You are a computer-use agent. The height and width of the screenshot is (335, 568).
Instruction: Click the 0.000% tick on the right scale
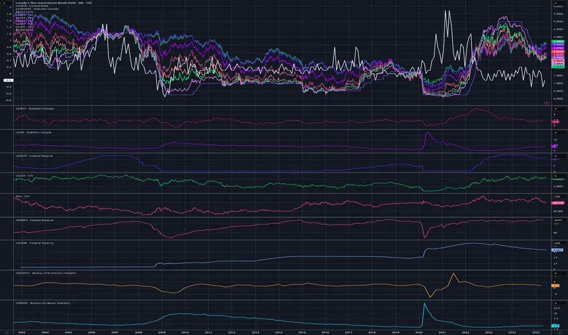click(x=558, y=99)
